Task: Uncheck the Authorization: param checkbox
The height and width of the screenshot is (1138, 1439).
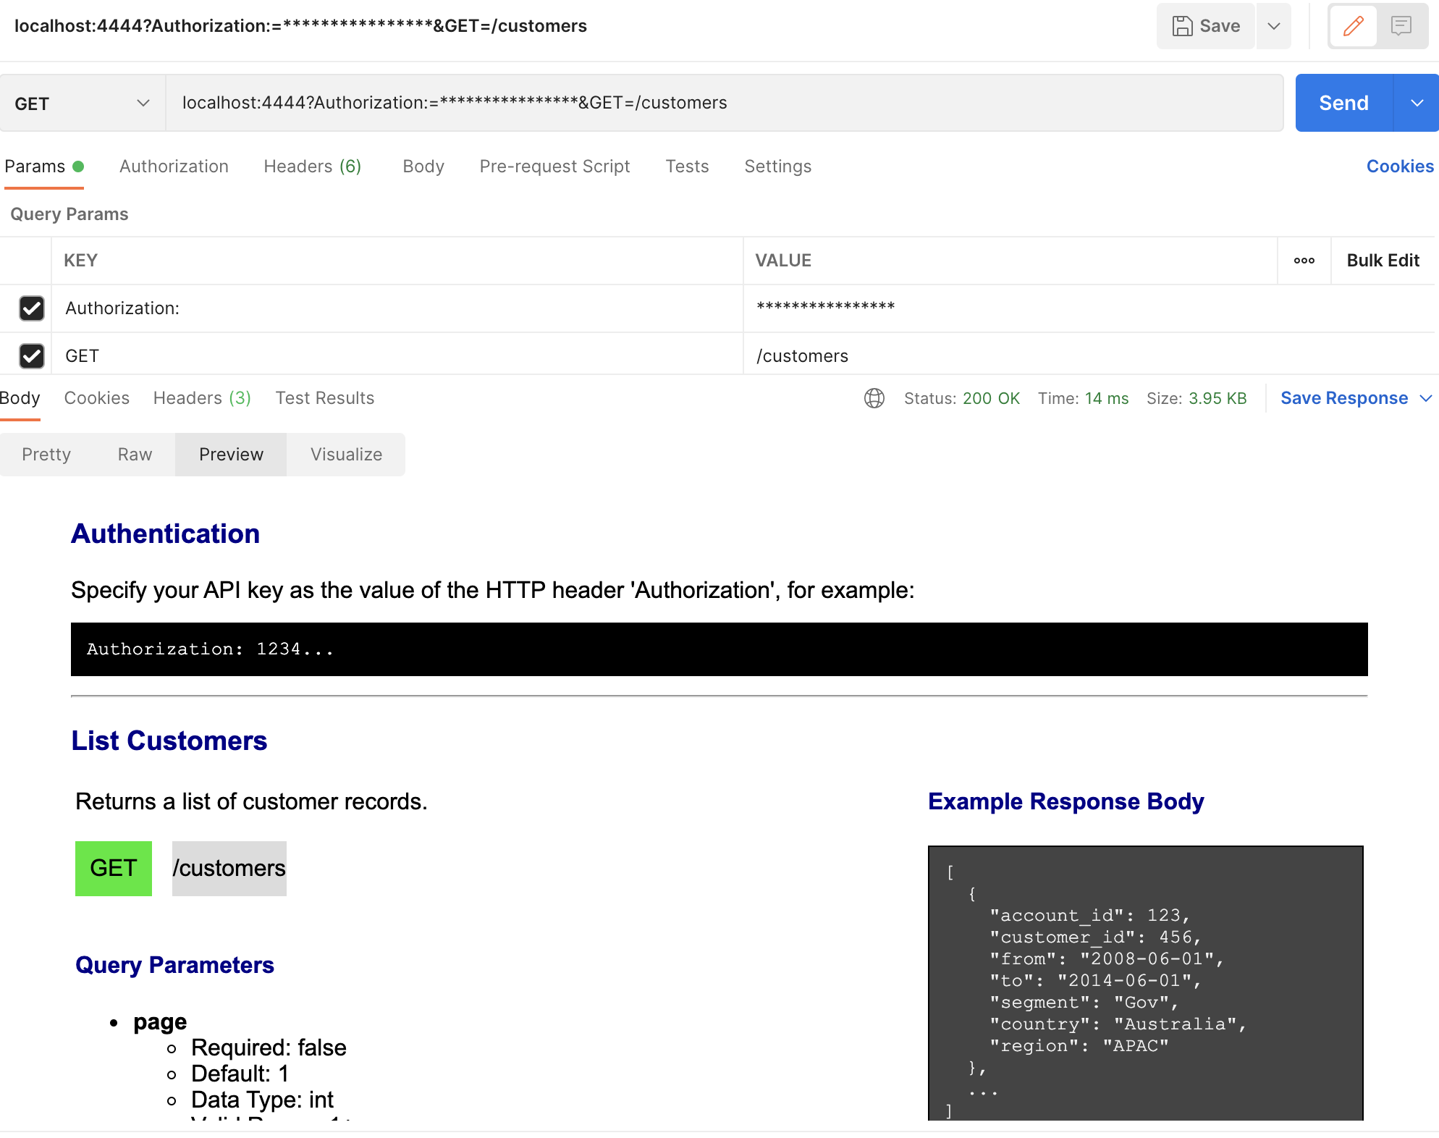Action: pos(32,308)
